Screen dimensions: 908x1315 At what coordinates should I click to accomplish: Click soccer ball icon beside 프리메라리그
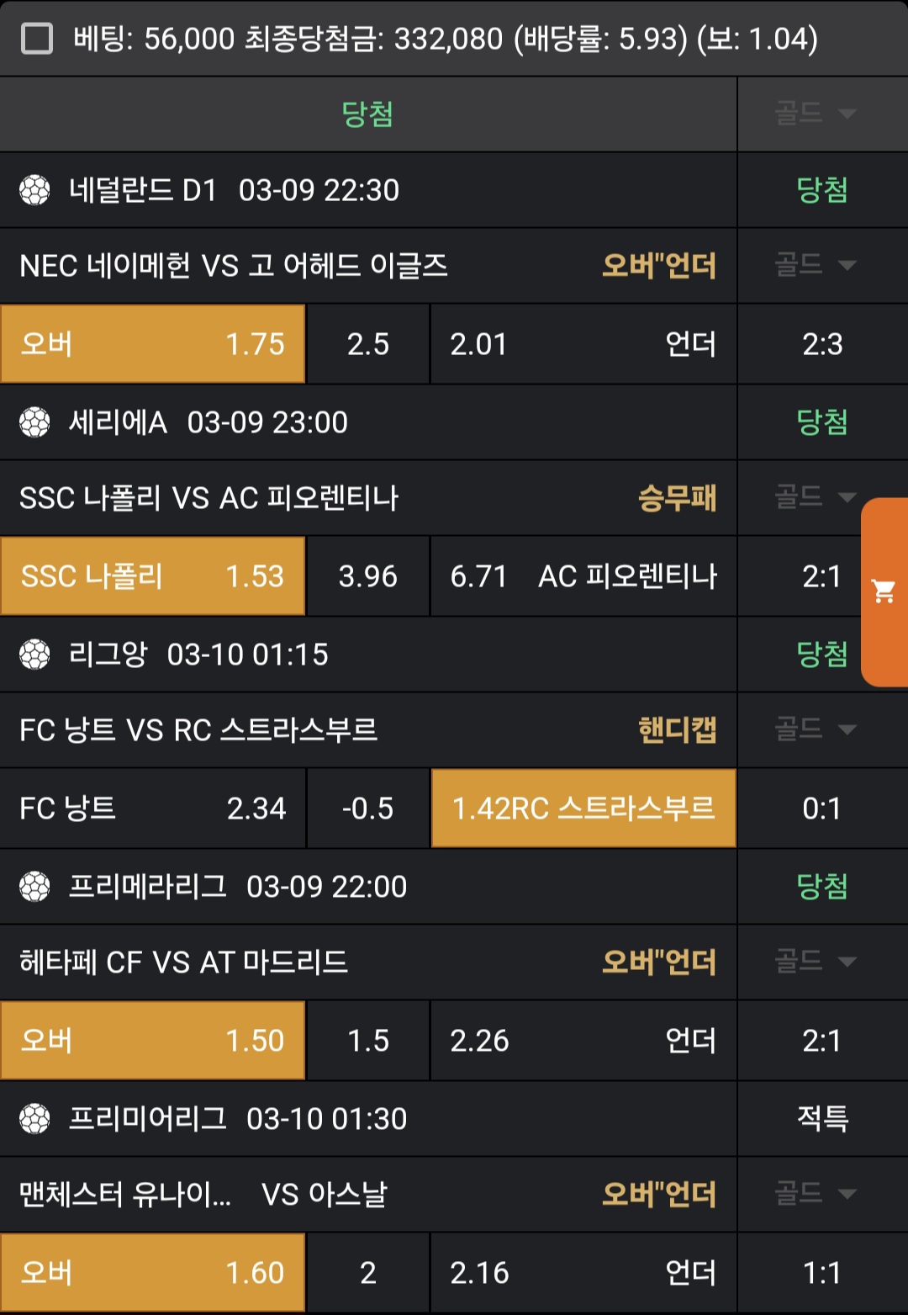pyautogui.click(x=35, y=887)
